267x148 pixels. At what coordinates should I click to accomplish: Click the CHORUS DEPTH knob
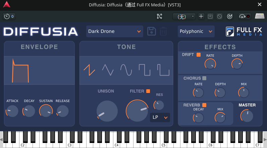pyautogui.click(x=220, y=93)
